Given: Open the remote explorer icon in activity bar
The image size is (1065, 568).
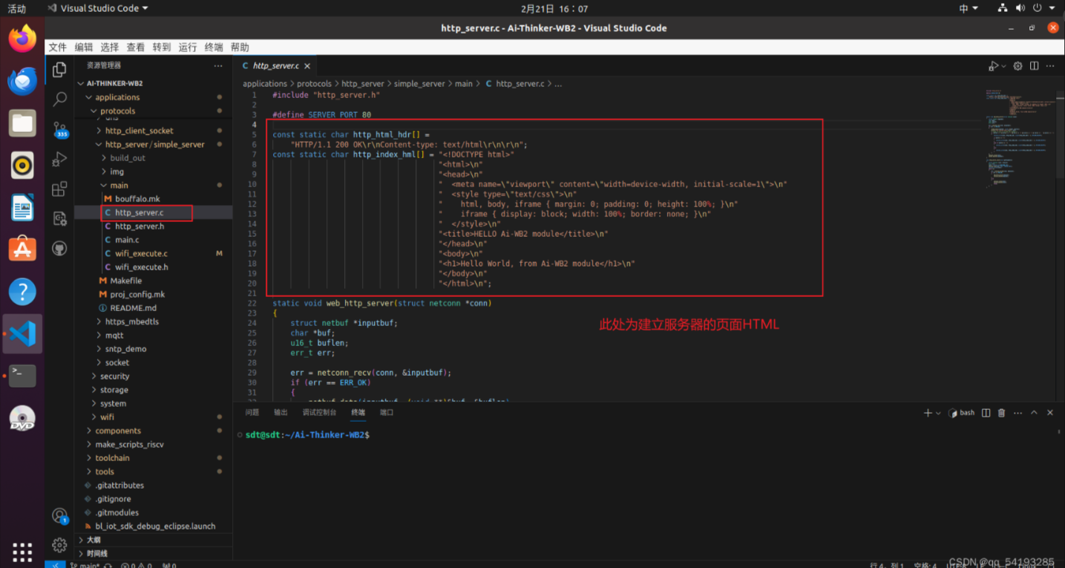Looking at the screenshot, I should tap(60, 218).
